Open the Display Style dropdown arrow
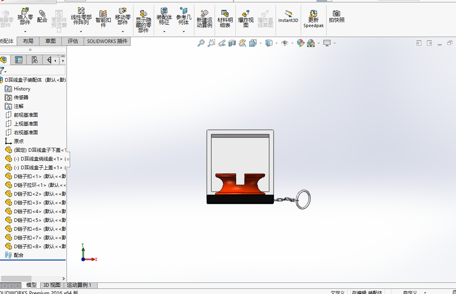The image size is (456, 294). click(x=276, y=43)
